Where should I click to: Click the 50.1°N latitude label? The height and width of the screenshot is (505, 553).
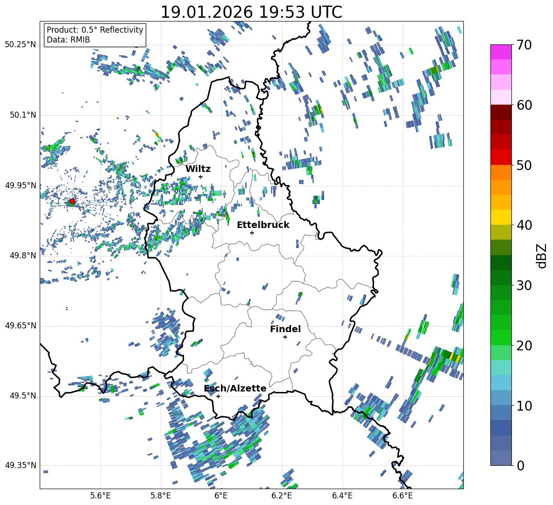tap(22, 115)
